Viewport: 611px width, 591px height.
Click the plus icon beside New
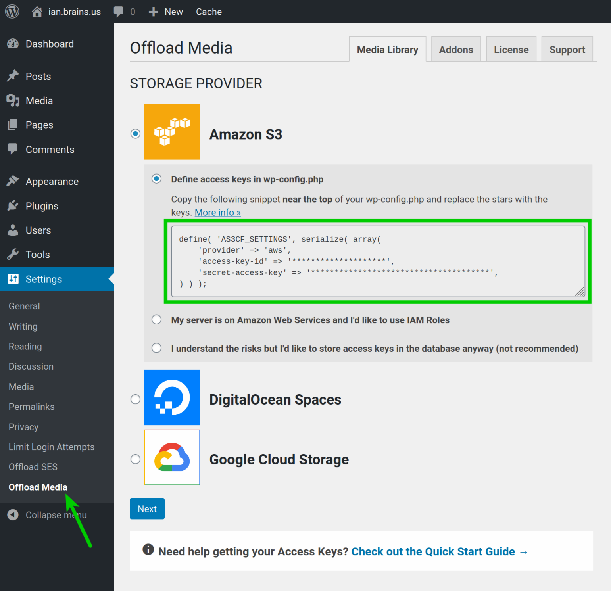coord(153,12)
